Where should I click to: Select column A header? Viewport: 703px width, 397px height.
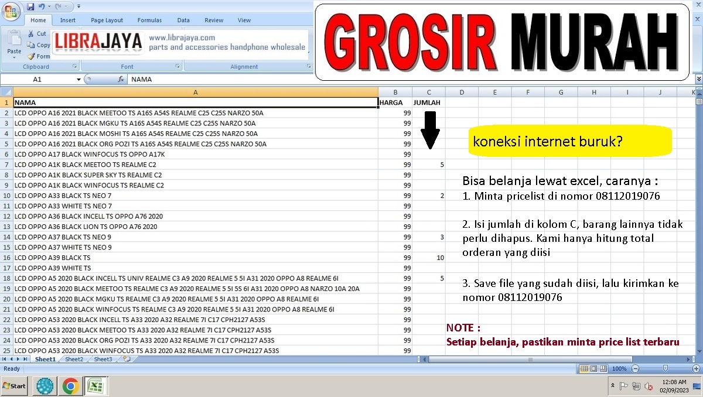click(x=196, y=92)
